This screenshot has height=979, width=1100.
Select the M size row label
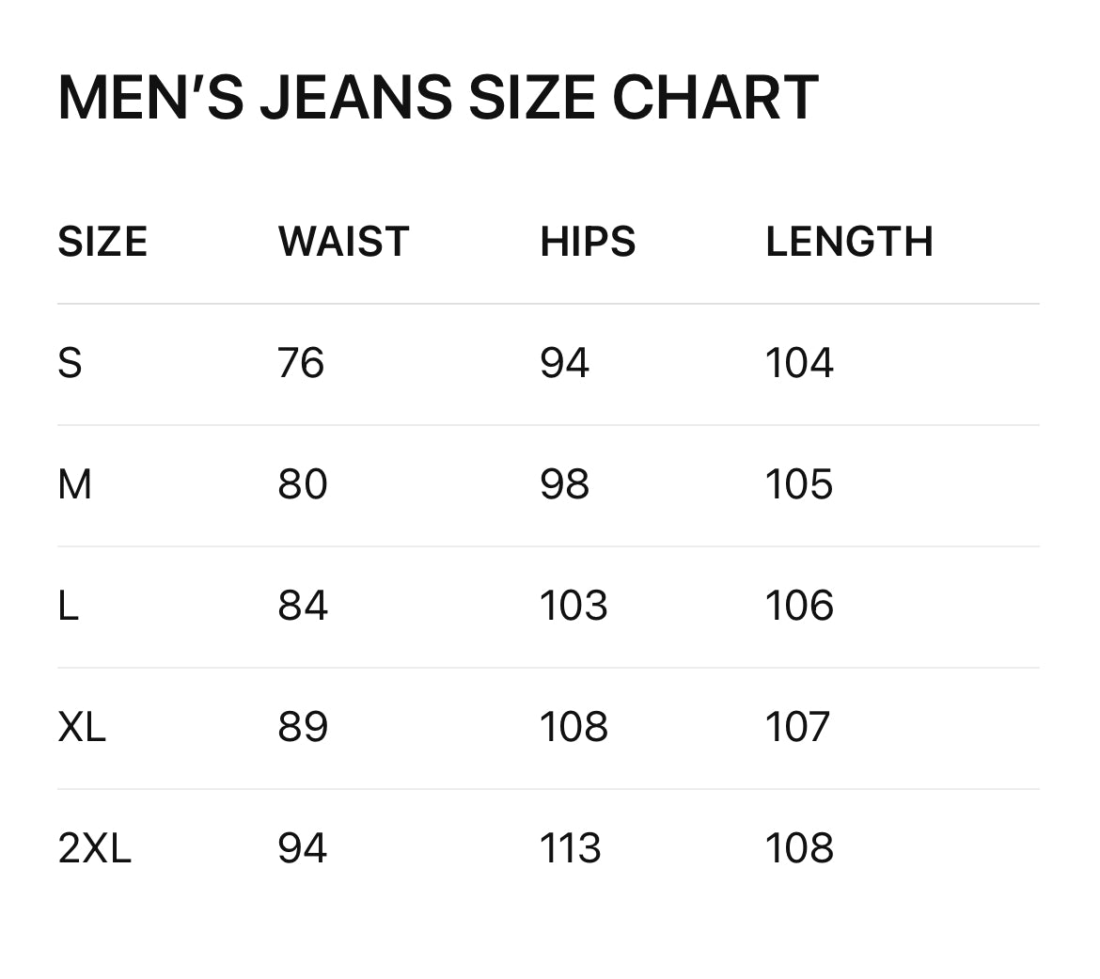pyautogui.click(x=75, y=484)
